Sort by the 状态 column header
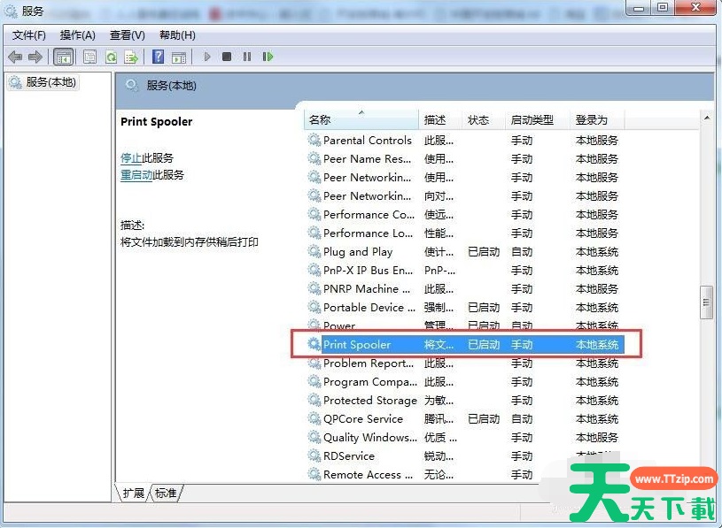Viewport: 722px width, 528px height. [483, 120]
